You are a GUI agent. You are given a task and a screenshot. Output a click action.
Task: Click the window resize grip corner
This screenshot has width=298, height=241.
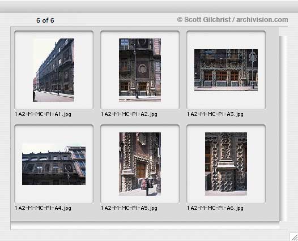coord(294,237)
